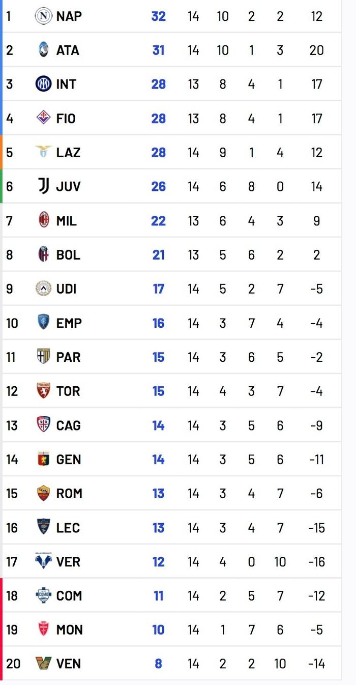Screen dimensions: 356x685
Task: Click the Fiorentina purple crest
Action: pyautogui.click(x=44, y=118)
